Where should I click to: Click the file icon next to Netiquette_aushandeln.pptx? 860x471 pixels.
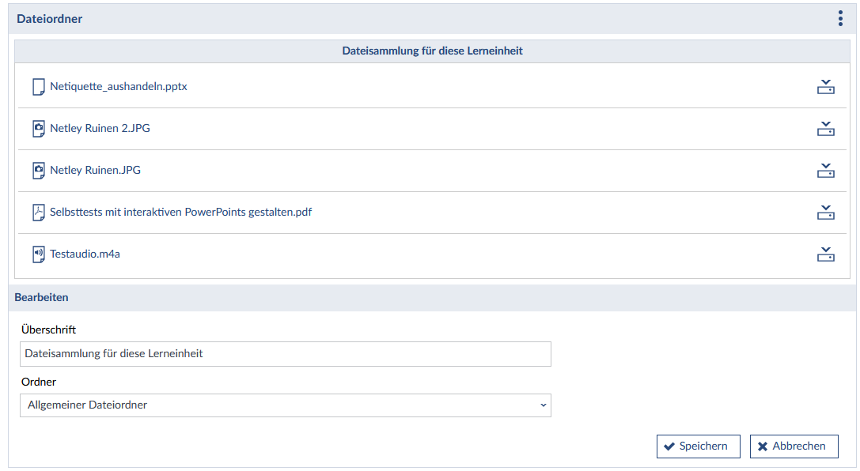38,87
